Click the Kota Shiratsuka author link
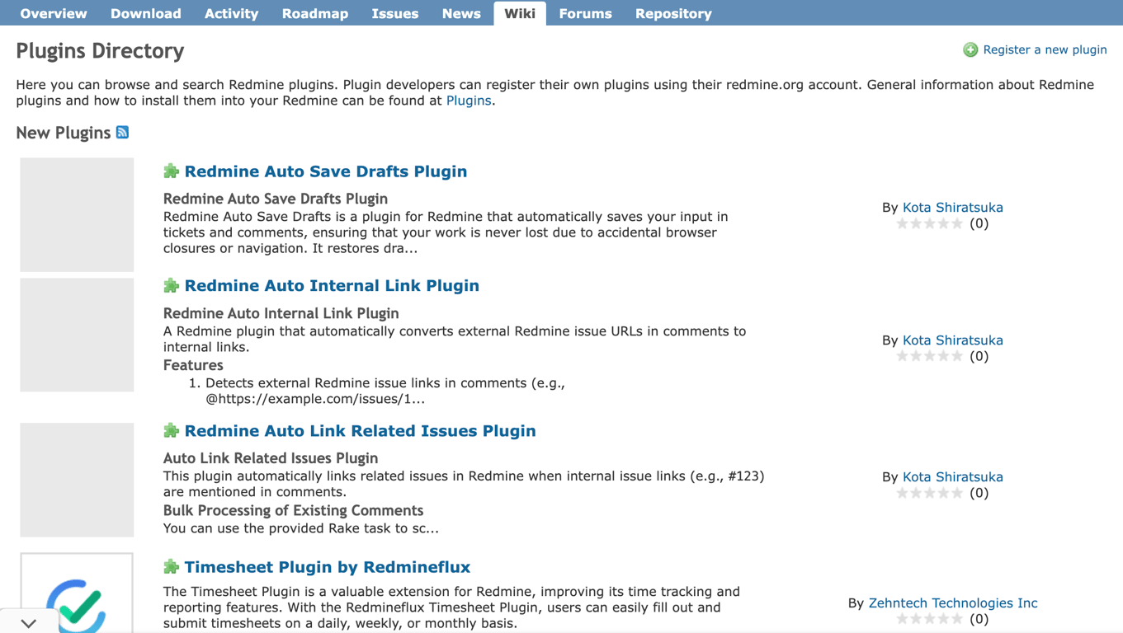Screen dimensions: 1123x633 952,207
